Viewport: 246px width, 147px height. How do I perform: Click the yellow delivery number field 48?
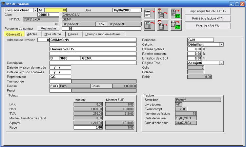pos(56,10)
